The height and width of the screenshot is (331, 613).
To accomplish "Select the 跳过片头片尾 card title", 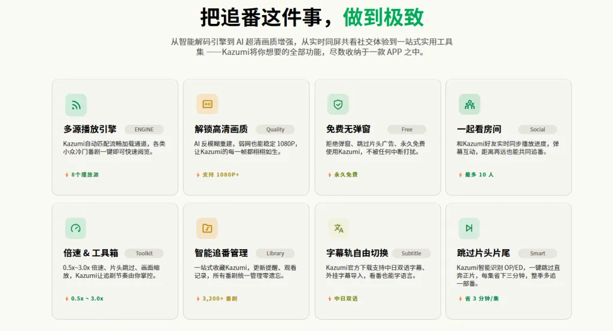I will pos(484,253).
